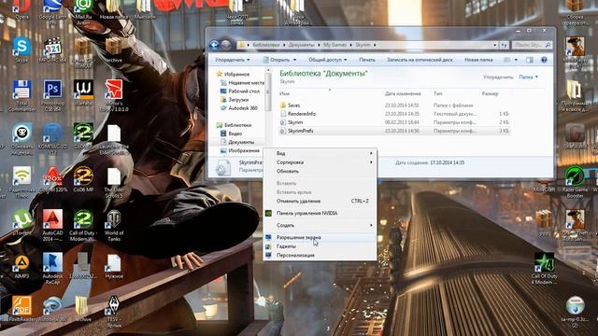
Task: Click the Explorer search field
Action: click(x=532, y=45)
